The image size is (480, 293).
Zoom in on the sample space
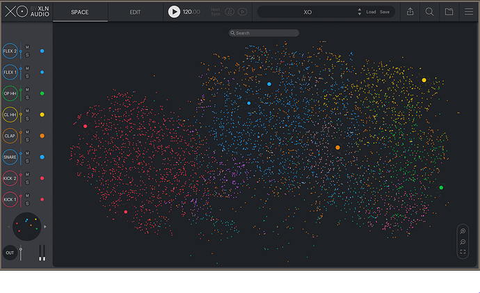(x=463, y=231)
